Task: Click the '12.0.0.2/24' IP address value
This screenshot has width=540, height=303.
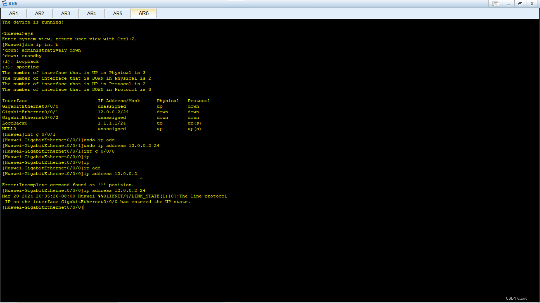Action: 113,112
